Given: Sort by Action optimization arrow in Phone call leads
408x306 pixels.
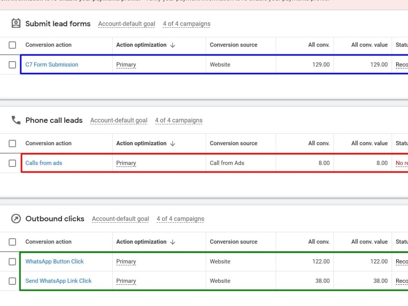Looking at the screenshot, I should [x=173, y=143].
